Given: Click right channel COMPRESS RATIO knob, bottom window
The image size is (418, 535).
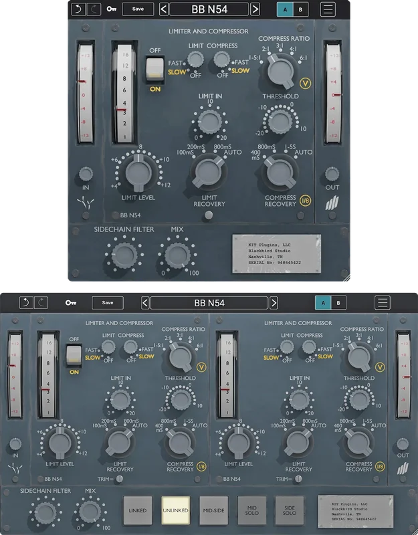Looking at the screenshot, I should pyautogui.click(x=359, y=357).
